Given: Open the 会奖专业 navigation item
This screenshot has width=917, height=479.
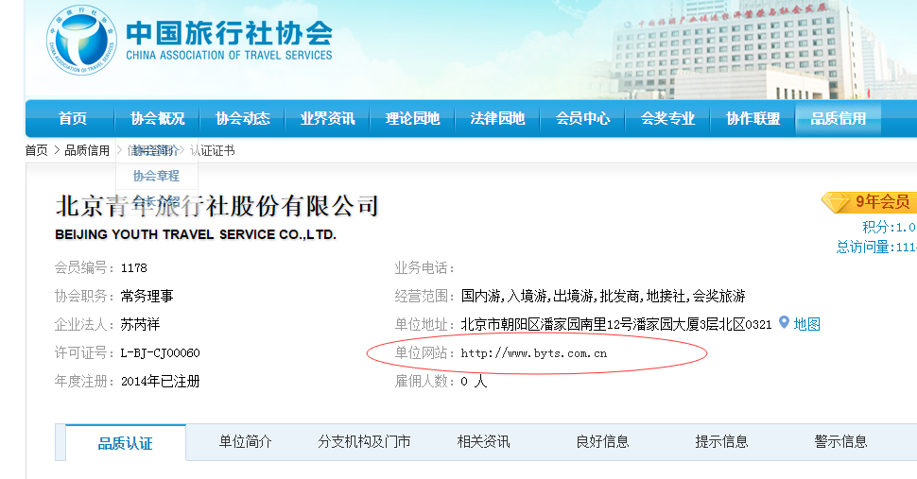Looking at the screenshot, I should [x=668, y=118].
